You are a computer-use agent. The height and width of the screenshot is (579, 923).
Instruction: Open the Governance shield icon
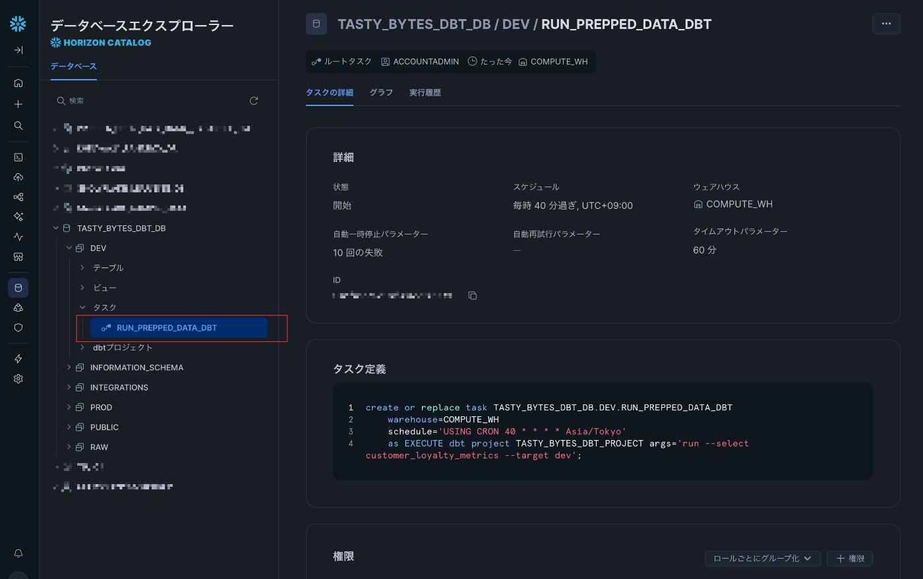click(18, 327)
